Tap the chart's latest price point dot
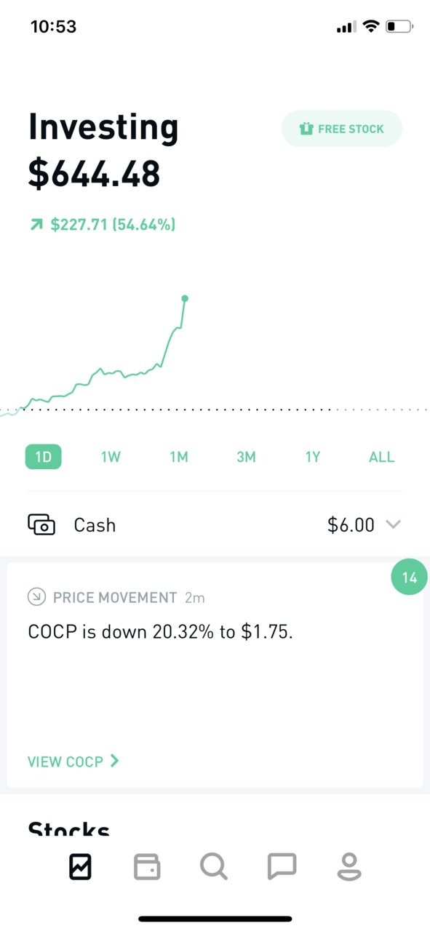 click(185, 298)
